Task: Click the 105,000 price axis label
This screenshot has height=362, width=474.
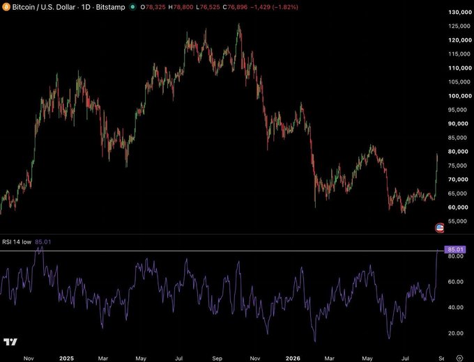Action: tap(459, 82)
